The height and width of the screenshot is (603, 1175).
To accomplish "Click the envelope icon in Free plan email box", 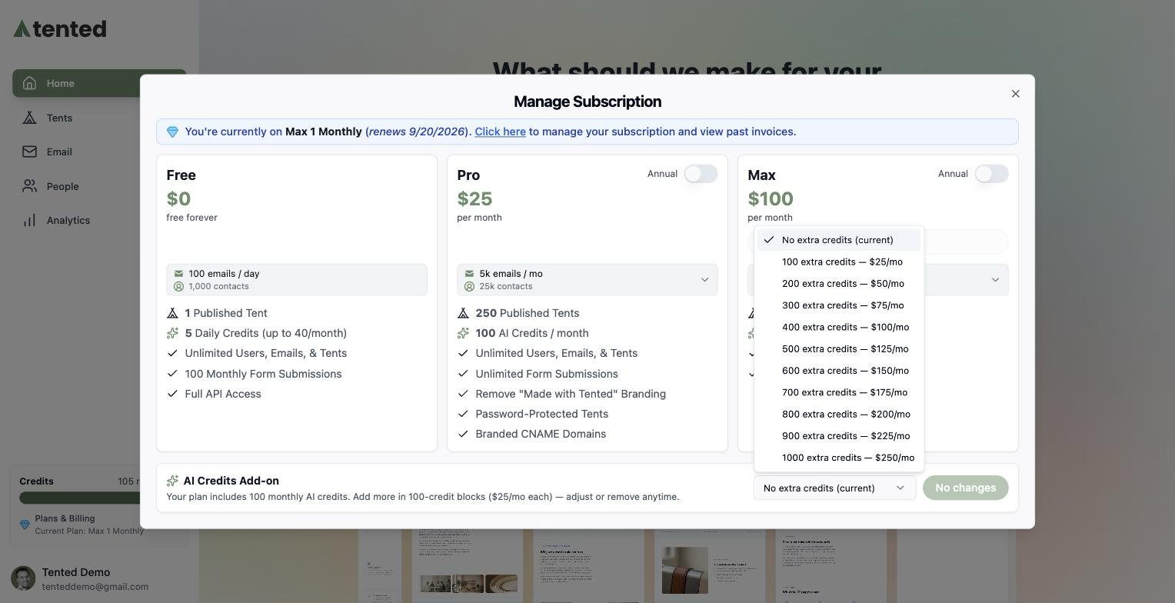I will [178, 274].
